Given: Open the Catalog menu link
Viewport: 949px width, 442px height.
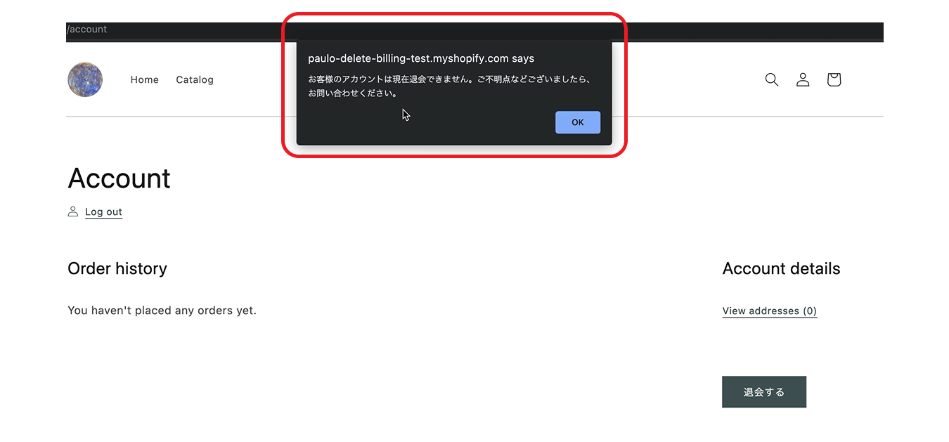Looking at the screenshot, I should pos(195,80).
